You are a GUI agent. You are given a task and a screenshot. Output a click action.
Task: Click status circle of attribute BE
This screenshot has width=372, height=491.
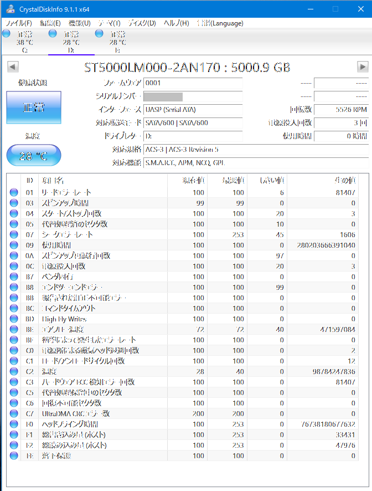pos(14,329)
